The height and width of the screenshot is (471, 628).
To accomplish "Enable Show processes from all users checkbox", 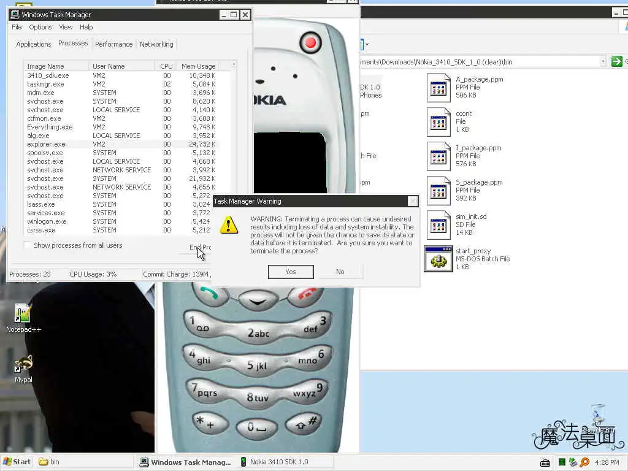I will [27, 245].
